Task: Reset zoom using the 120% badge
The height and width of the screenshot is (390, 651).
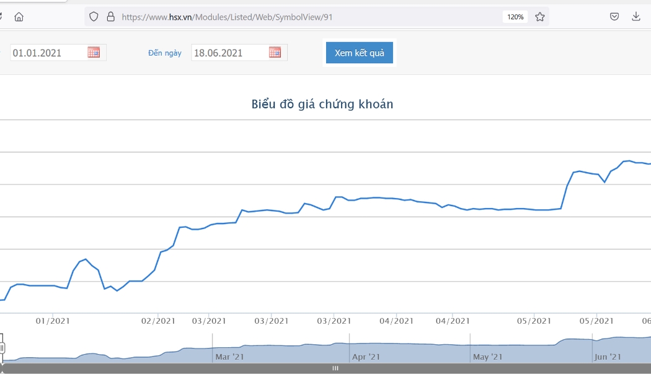Action: coord(515,17)
